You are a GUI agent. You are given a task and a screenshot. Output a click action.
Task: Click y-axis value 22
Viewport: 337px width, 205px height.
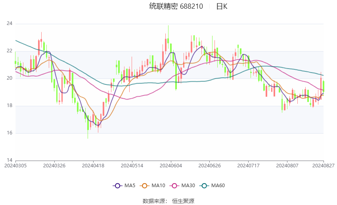point(10,51)
